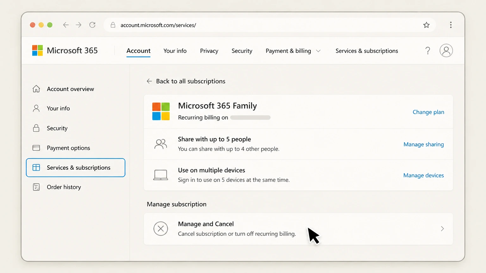Click the 'Microsoft 365' brand text
The height and width of the screenshot is (273, 486).
pos(72,51)
